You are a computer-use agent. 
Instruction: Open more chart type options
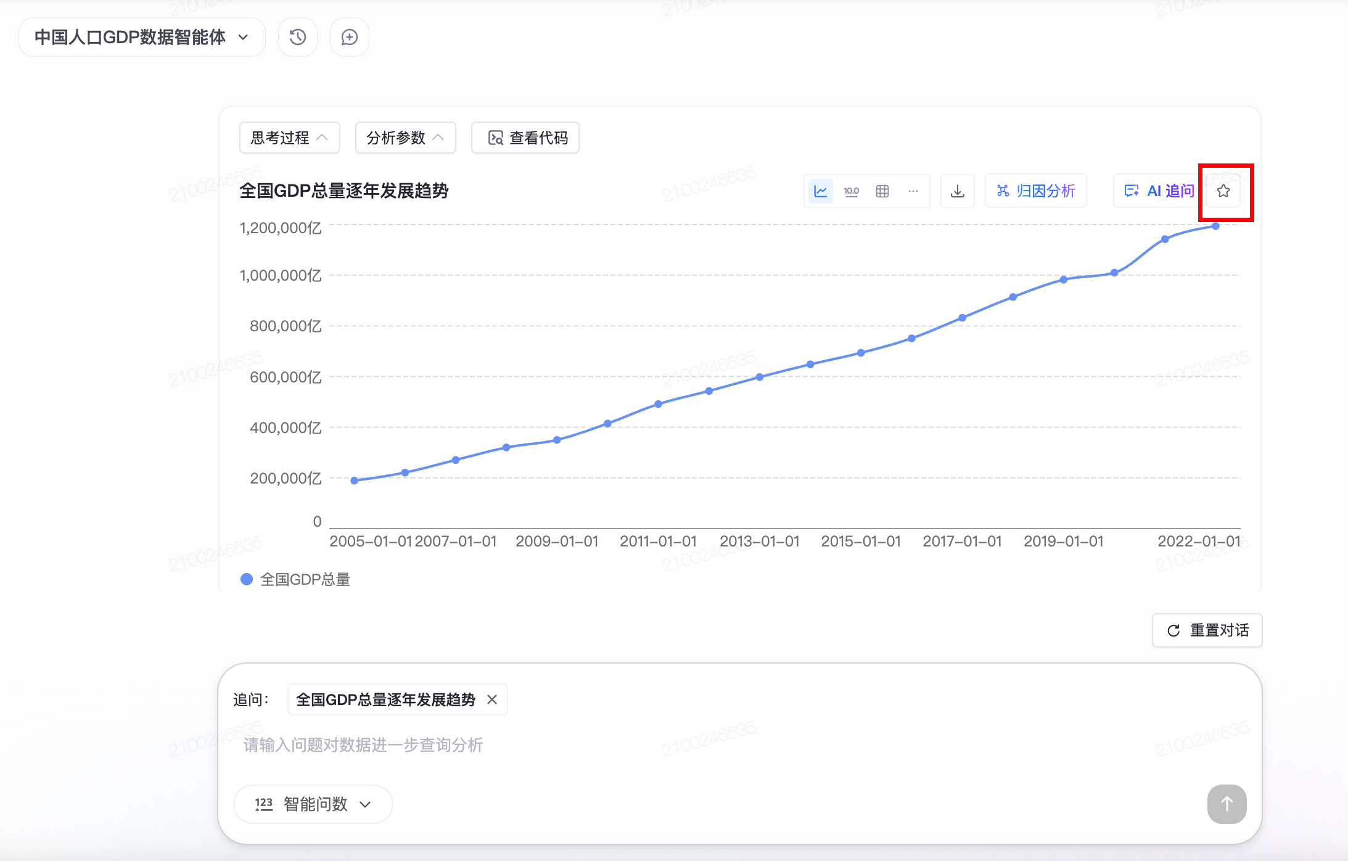(913, 191)
